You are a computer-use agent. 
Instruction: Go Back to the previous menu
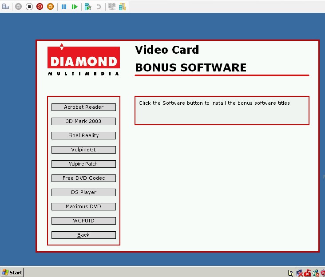pyautogui.click(x=83, y=235)
